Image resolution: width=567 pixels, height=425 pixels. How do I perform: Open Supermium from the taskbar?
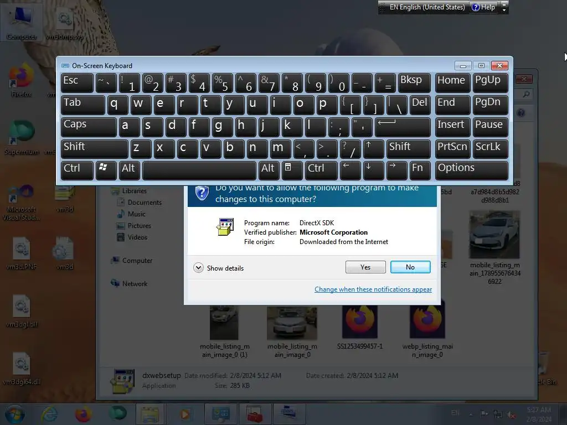pos(117,414)
